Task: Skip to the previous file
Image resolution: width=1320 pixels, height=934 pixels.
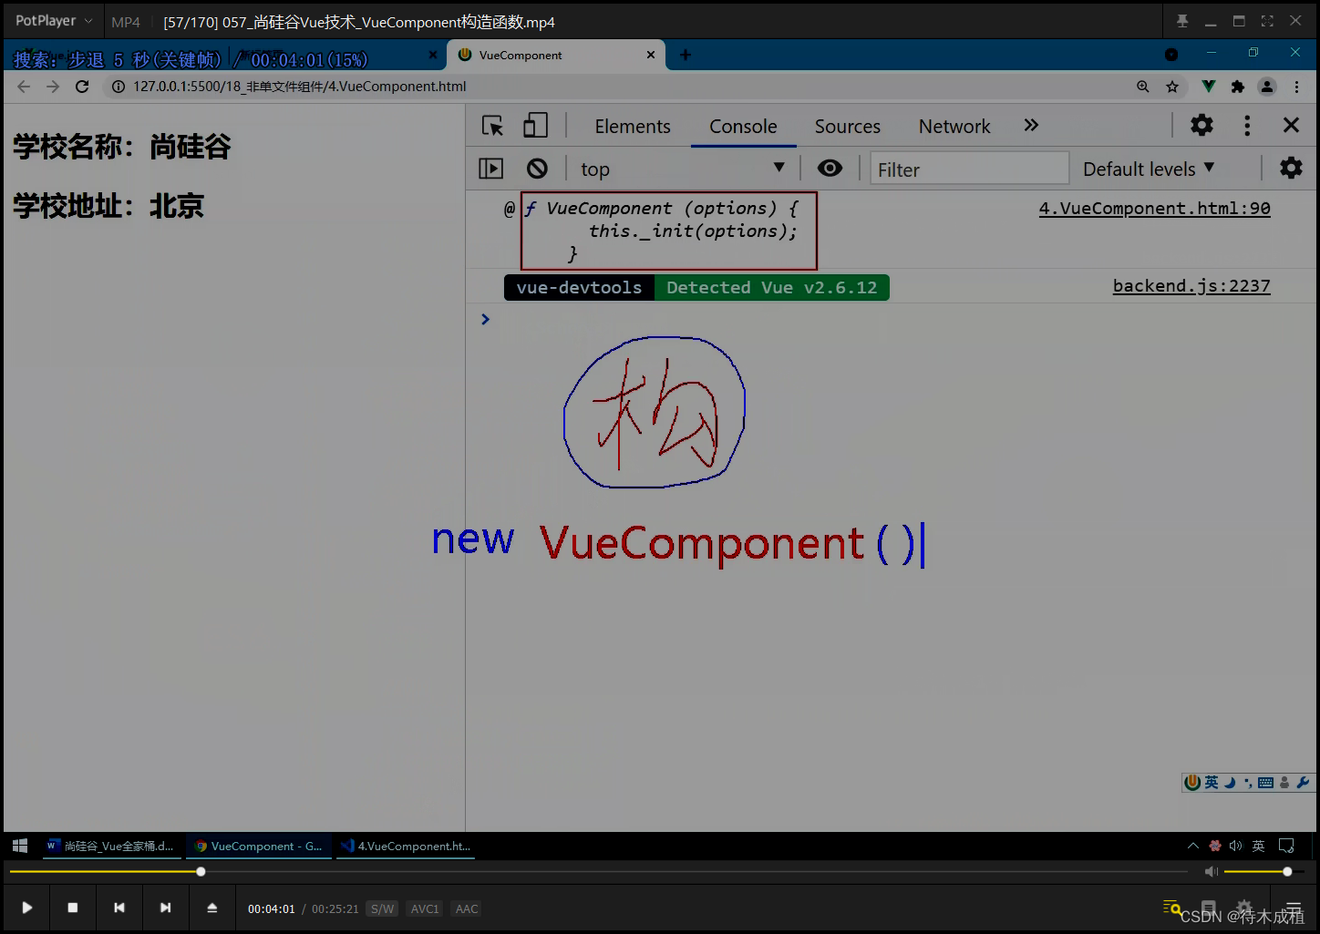Action: [119, 908]
